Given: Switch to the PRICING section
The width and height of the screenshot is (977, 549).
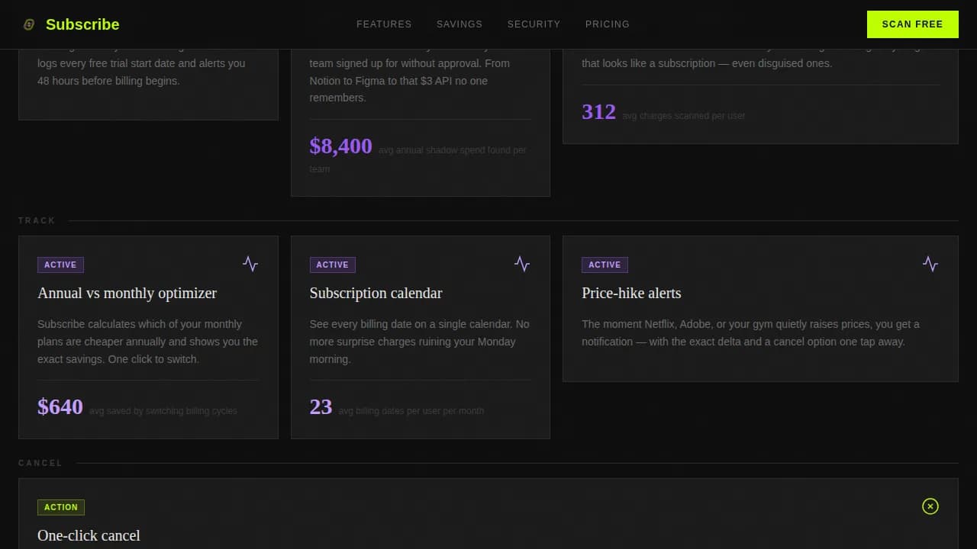Looking at the screenshot, I should (608, 24).
